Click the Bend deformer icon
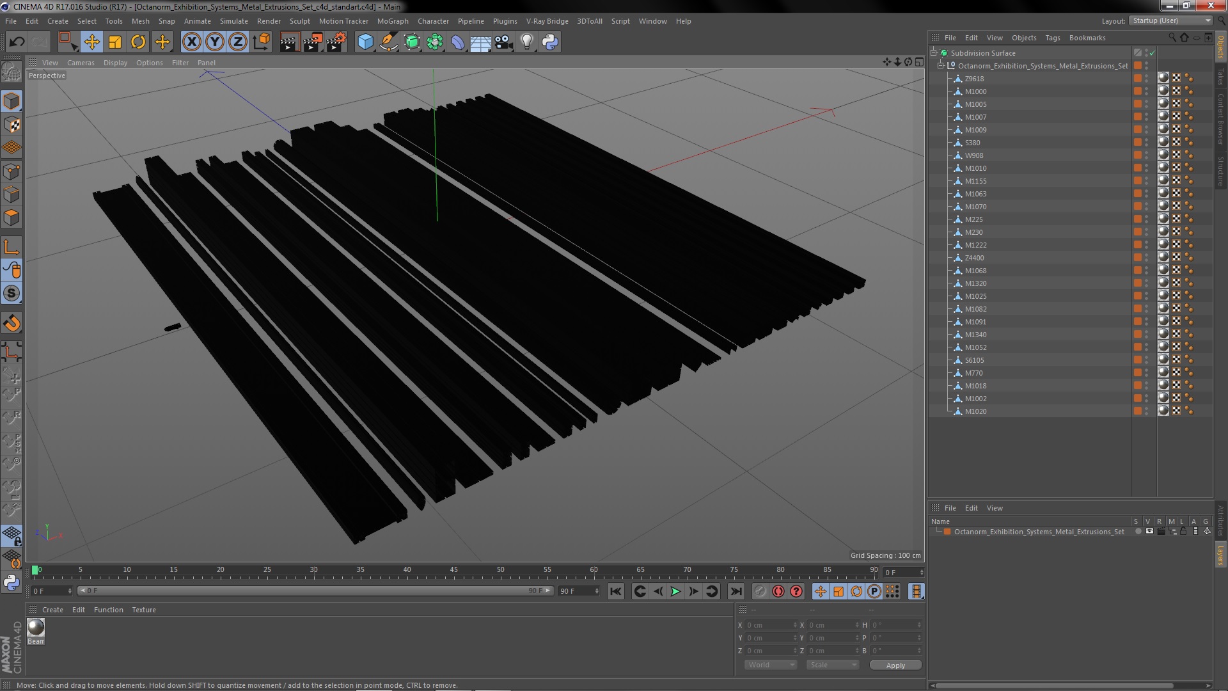Viewport: 1228px width, 691px height. point(458,42)
